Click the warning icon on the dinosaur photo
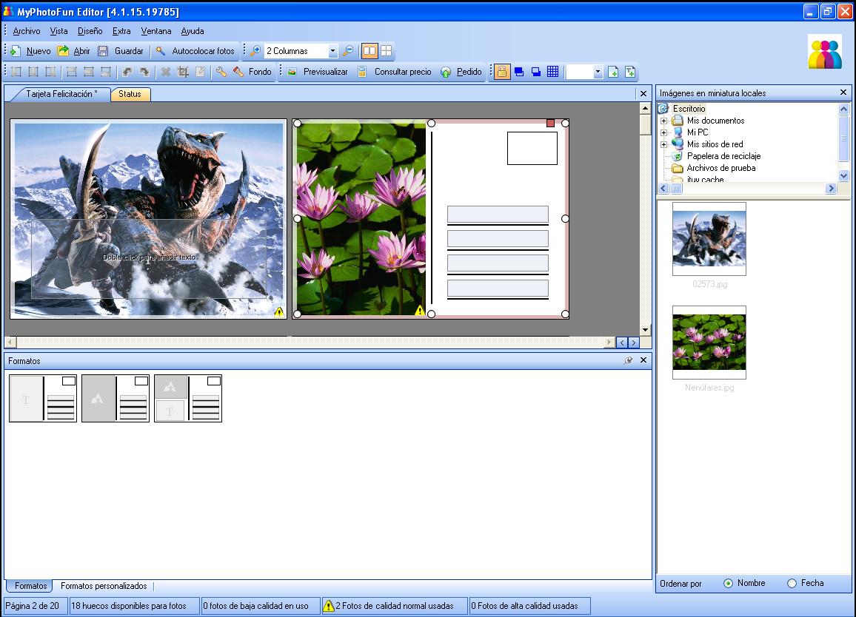Image resolution: width=856 pixels, height=617 pixels. tap(279, 312)
